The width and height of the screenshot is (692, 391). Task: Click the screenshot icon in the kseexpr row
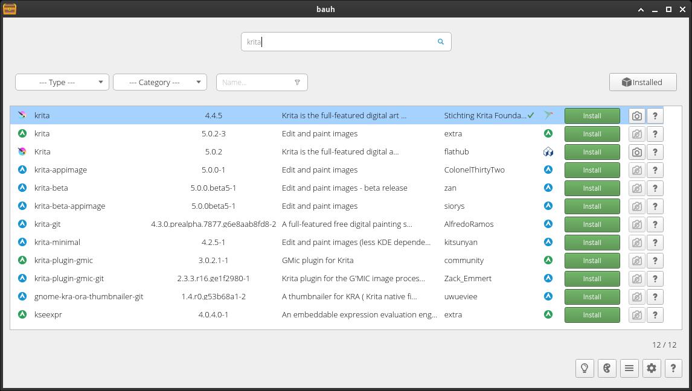coord(637,315)
